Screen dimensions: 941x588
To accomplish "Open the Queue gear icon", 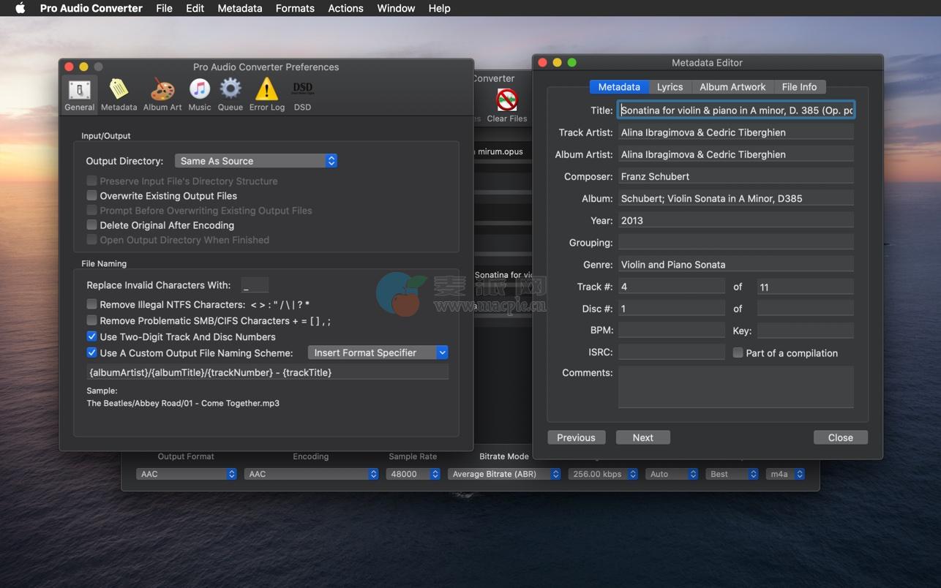I will 230,95.
